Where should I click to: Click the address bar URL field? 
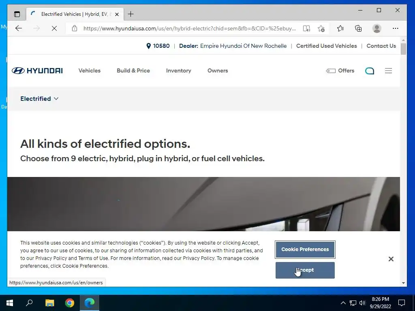(189, 28)
